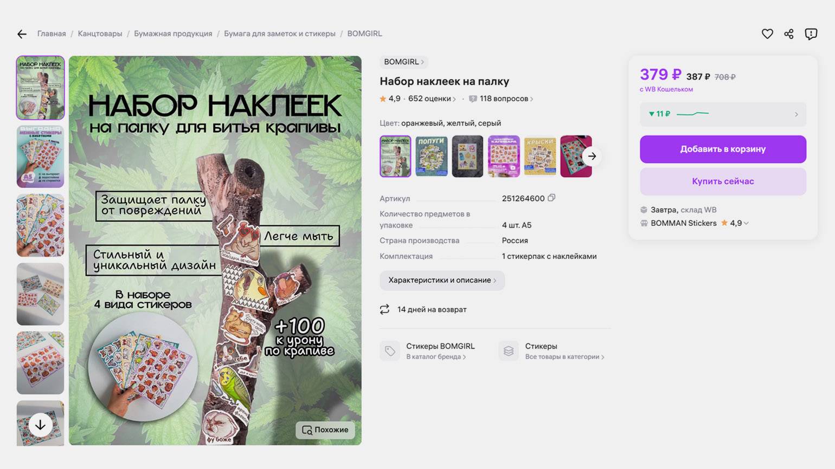The image size is (835, 469).
Task: Choose the Крыски color variant thumbnail
Action: [540, 156]
